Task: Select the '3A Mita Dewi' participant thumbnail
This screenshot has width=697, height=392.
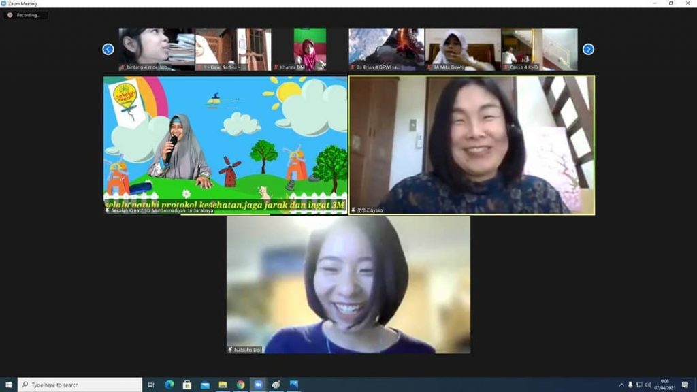Action: [463, 49]
